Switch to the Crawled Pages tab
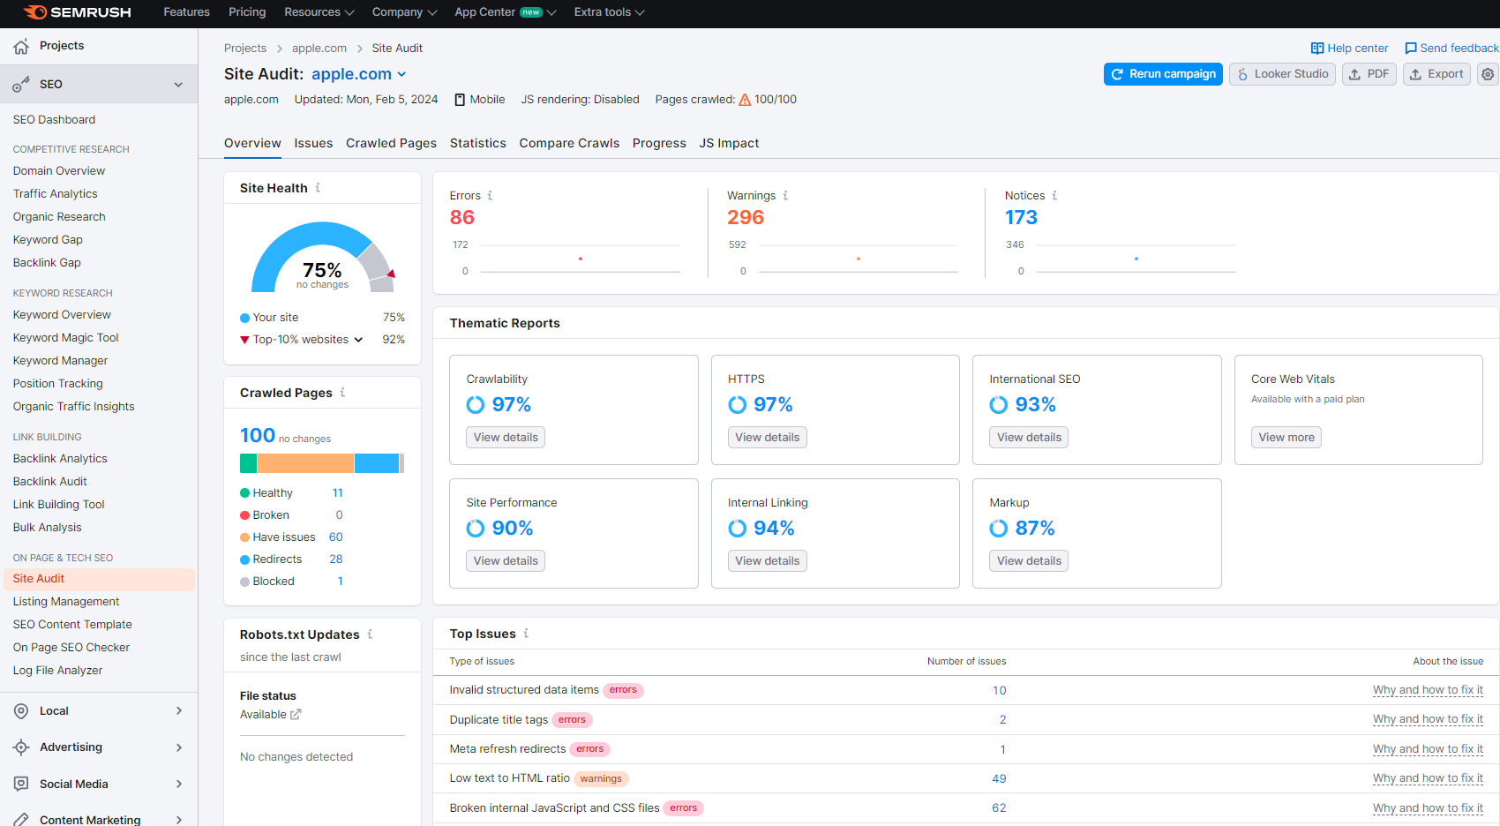The height and width of the screenshot is (826, 1500). (x=391, y=144)
